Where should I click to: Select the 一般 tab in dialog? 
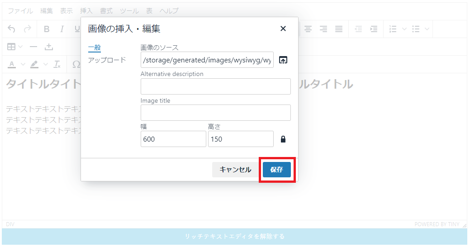tap(95, 47)
